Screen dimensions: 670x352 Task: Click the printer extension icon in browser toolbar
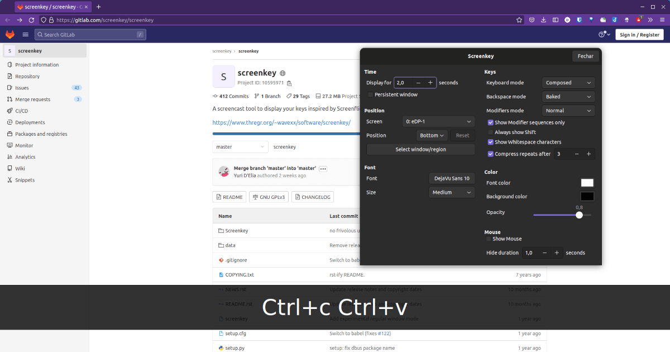coord(626,20)
